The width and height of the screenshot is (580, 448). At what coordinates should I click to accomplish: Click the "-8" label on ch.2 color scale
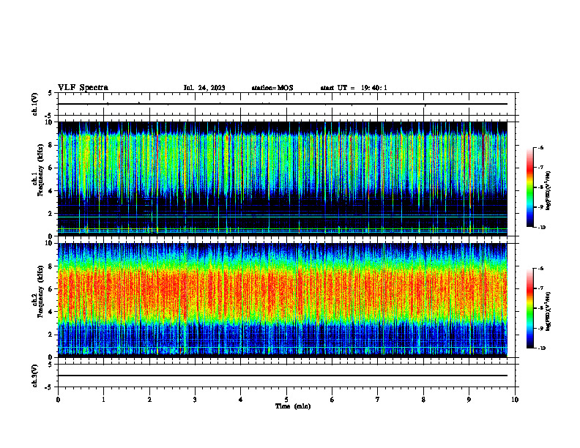pyautogui.click(x=540, y=308)
